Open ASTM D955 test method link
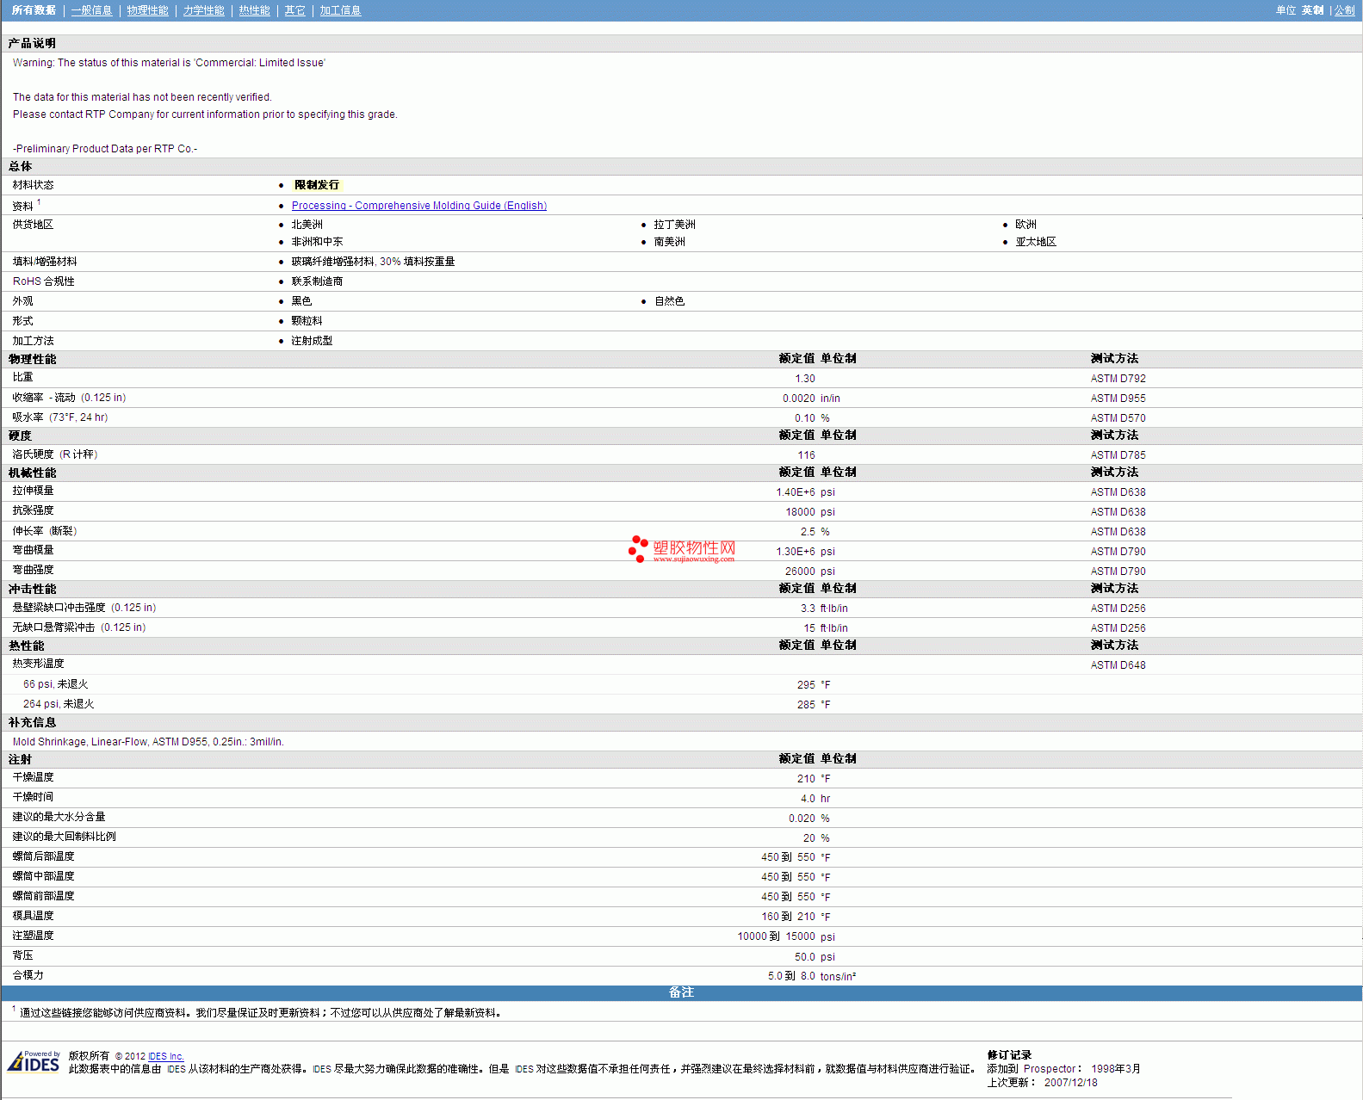1363x1100 pixels. point(1118,399)
